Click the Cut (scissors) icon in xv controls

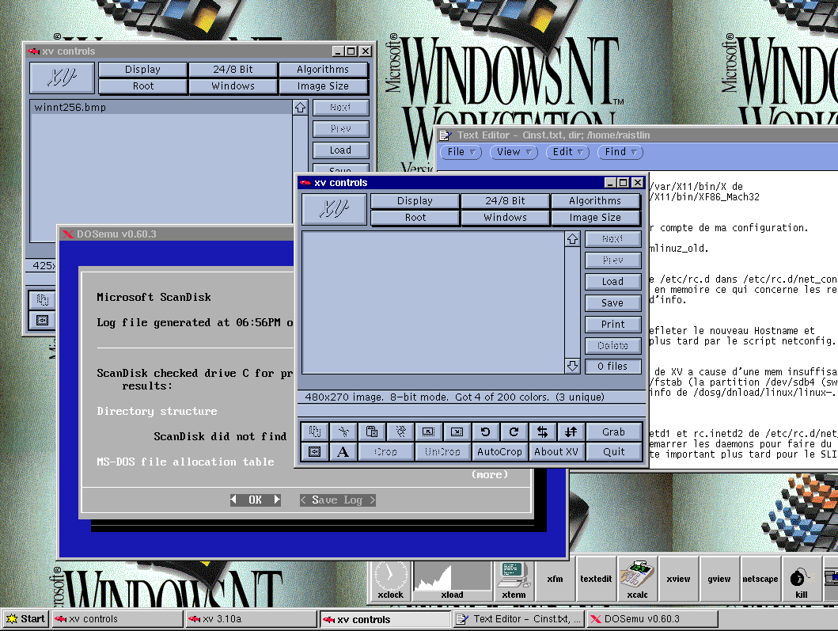coord(343,431)
